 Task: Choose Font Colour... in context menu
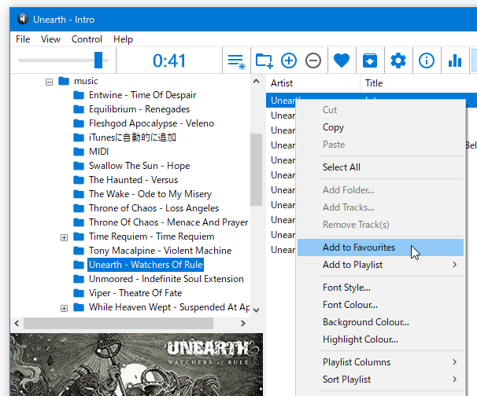[x=380, y=305]
